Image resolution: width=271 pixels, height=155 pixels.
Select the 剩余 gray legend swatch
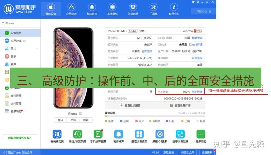click(x=198, y=121)
